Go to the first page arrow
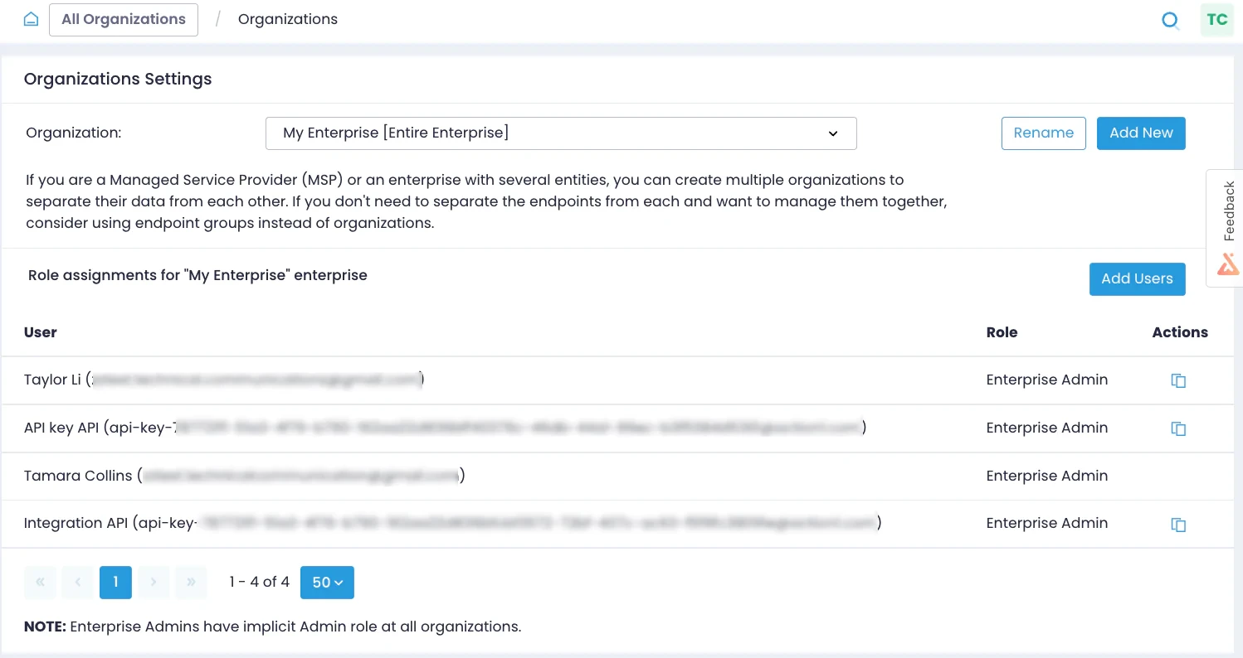Image resolution: width=1243 pixels, height=658 pixels. point(41,583)
